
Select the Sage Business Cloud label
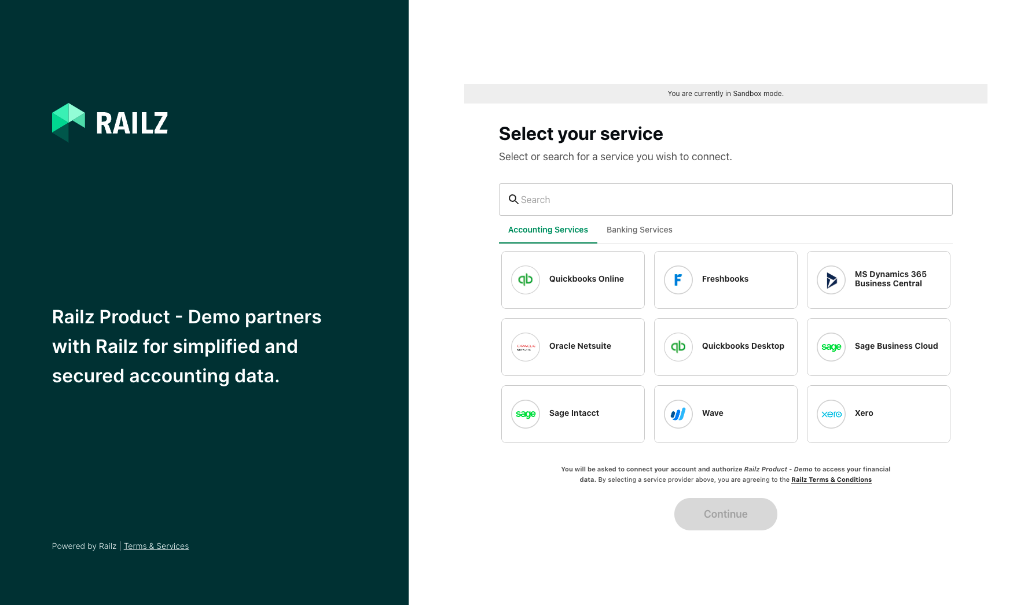coord(897,346)
